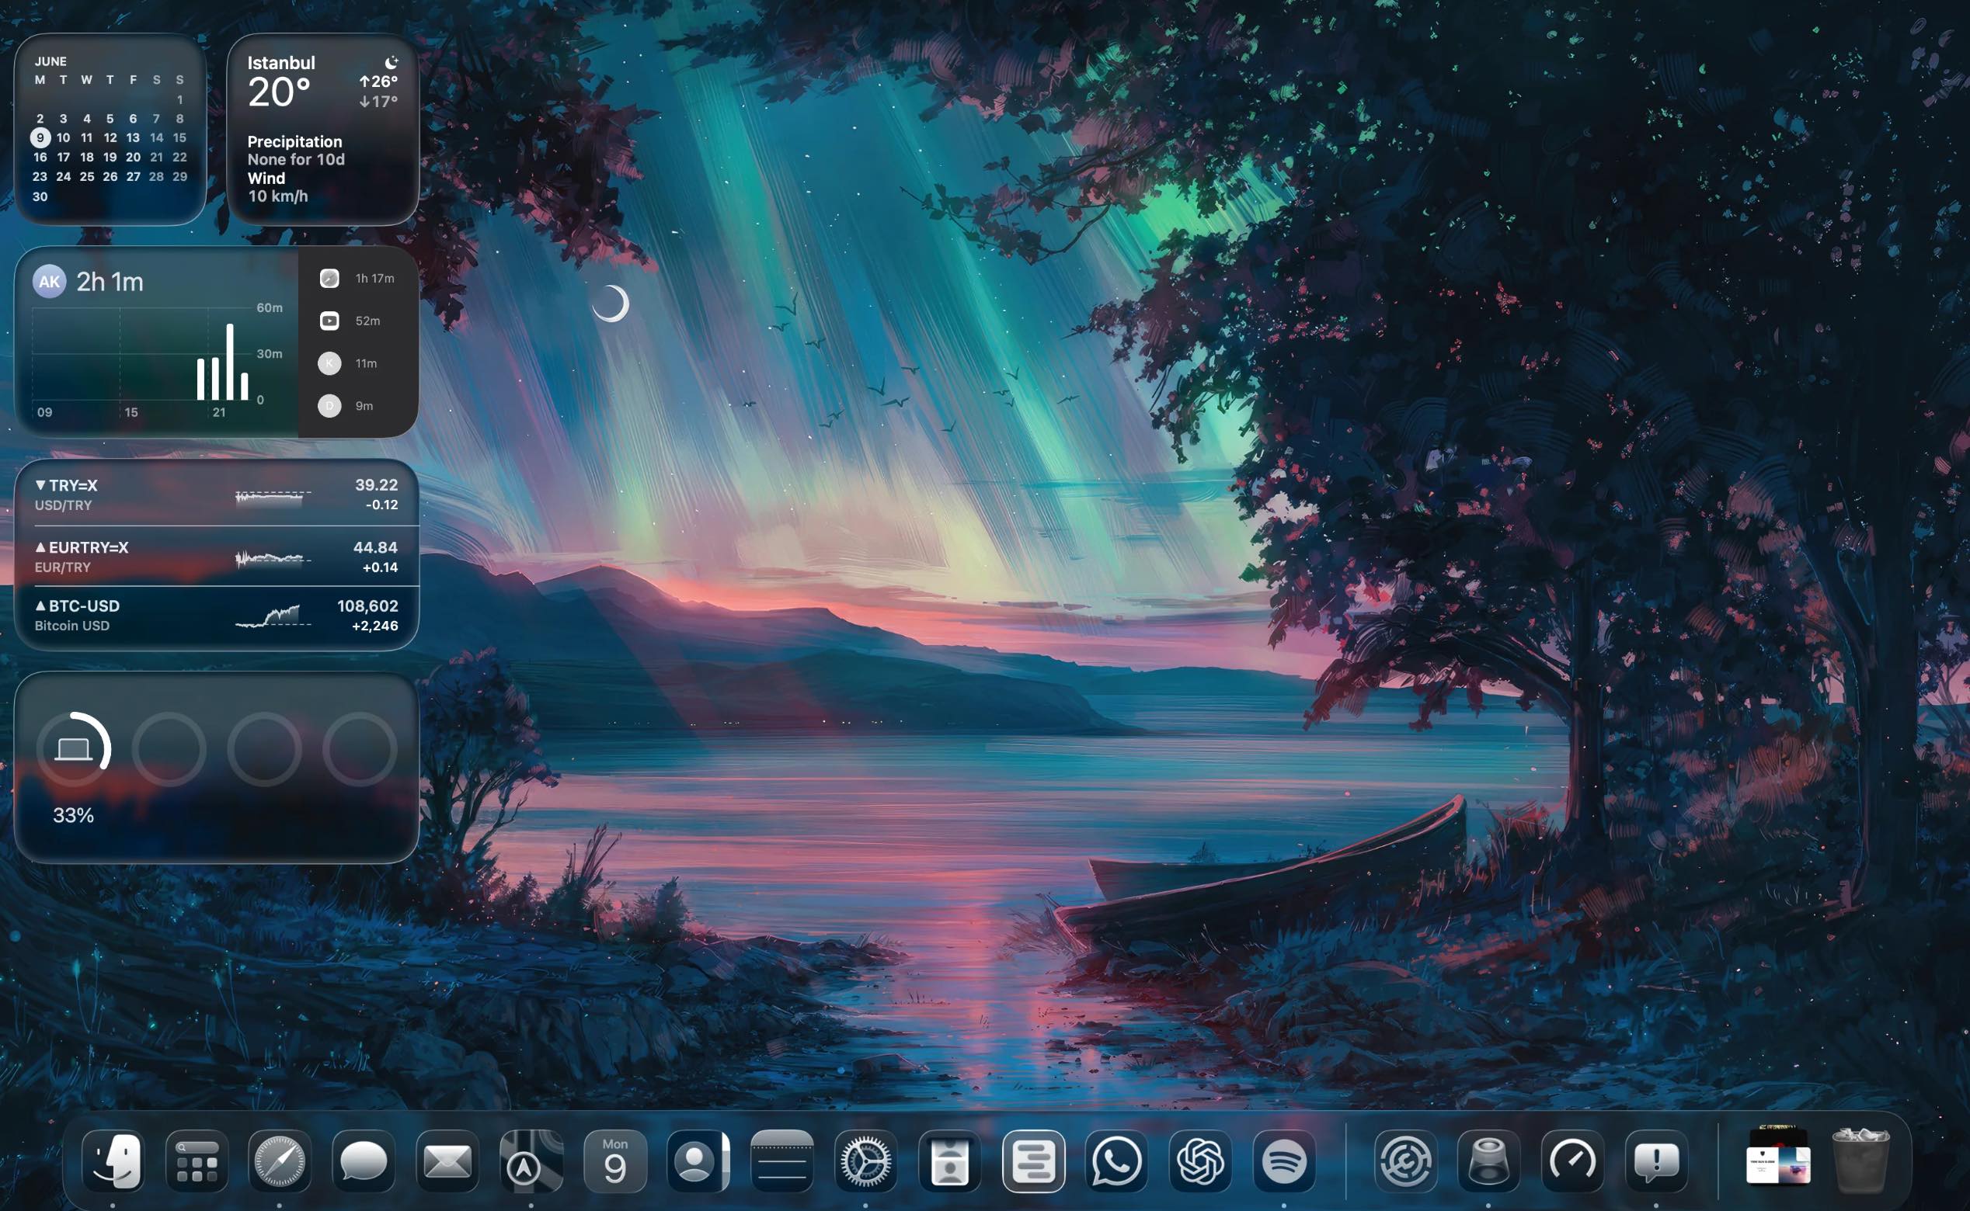Open Launchpad apps grid icon

(x=197, y=1161)
